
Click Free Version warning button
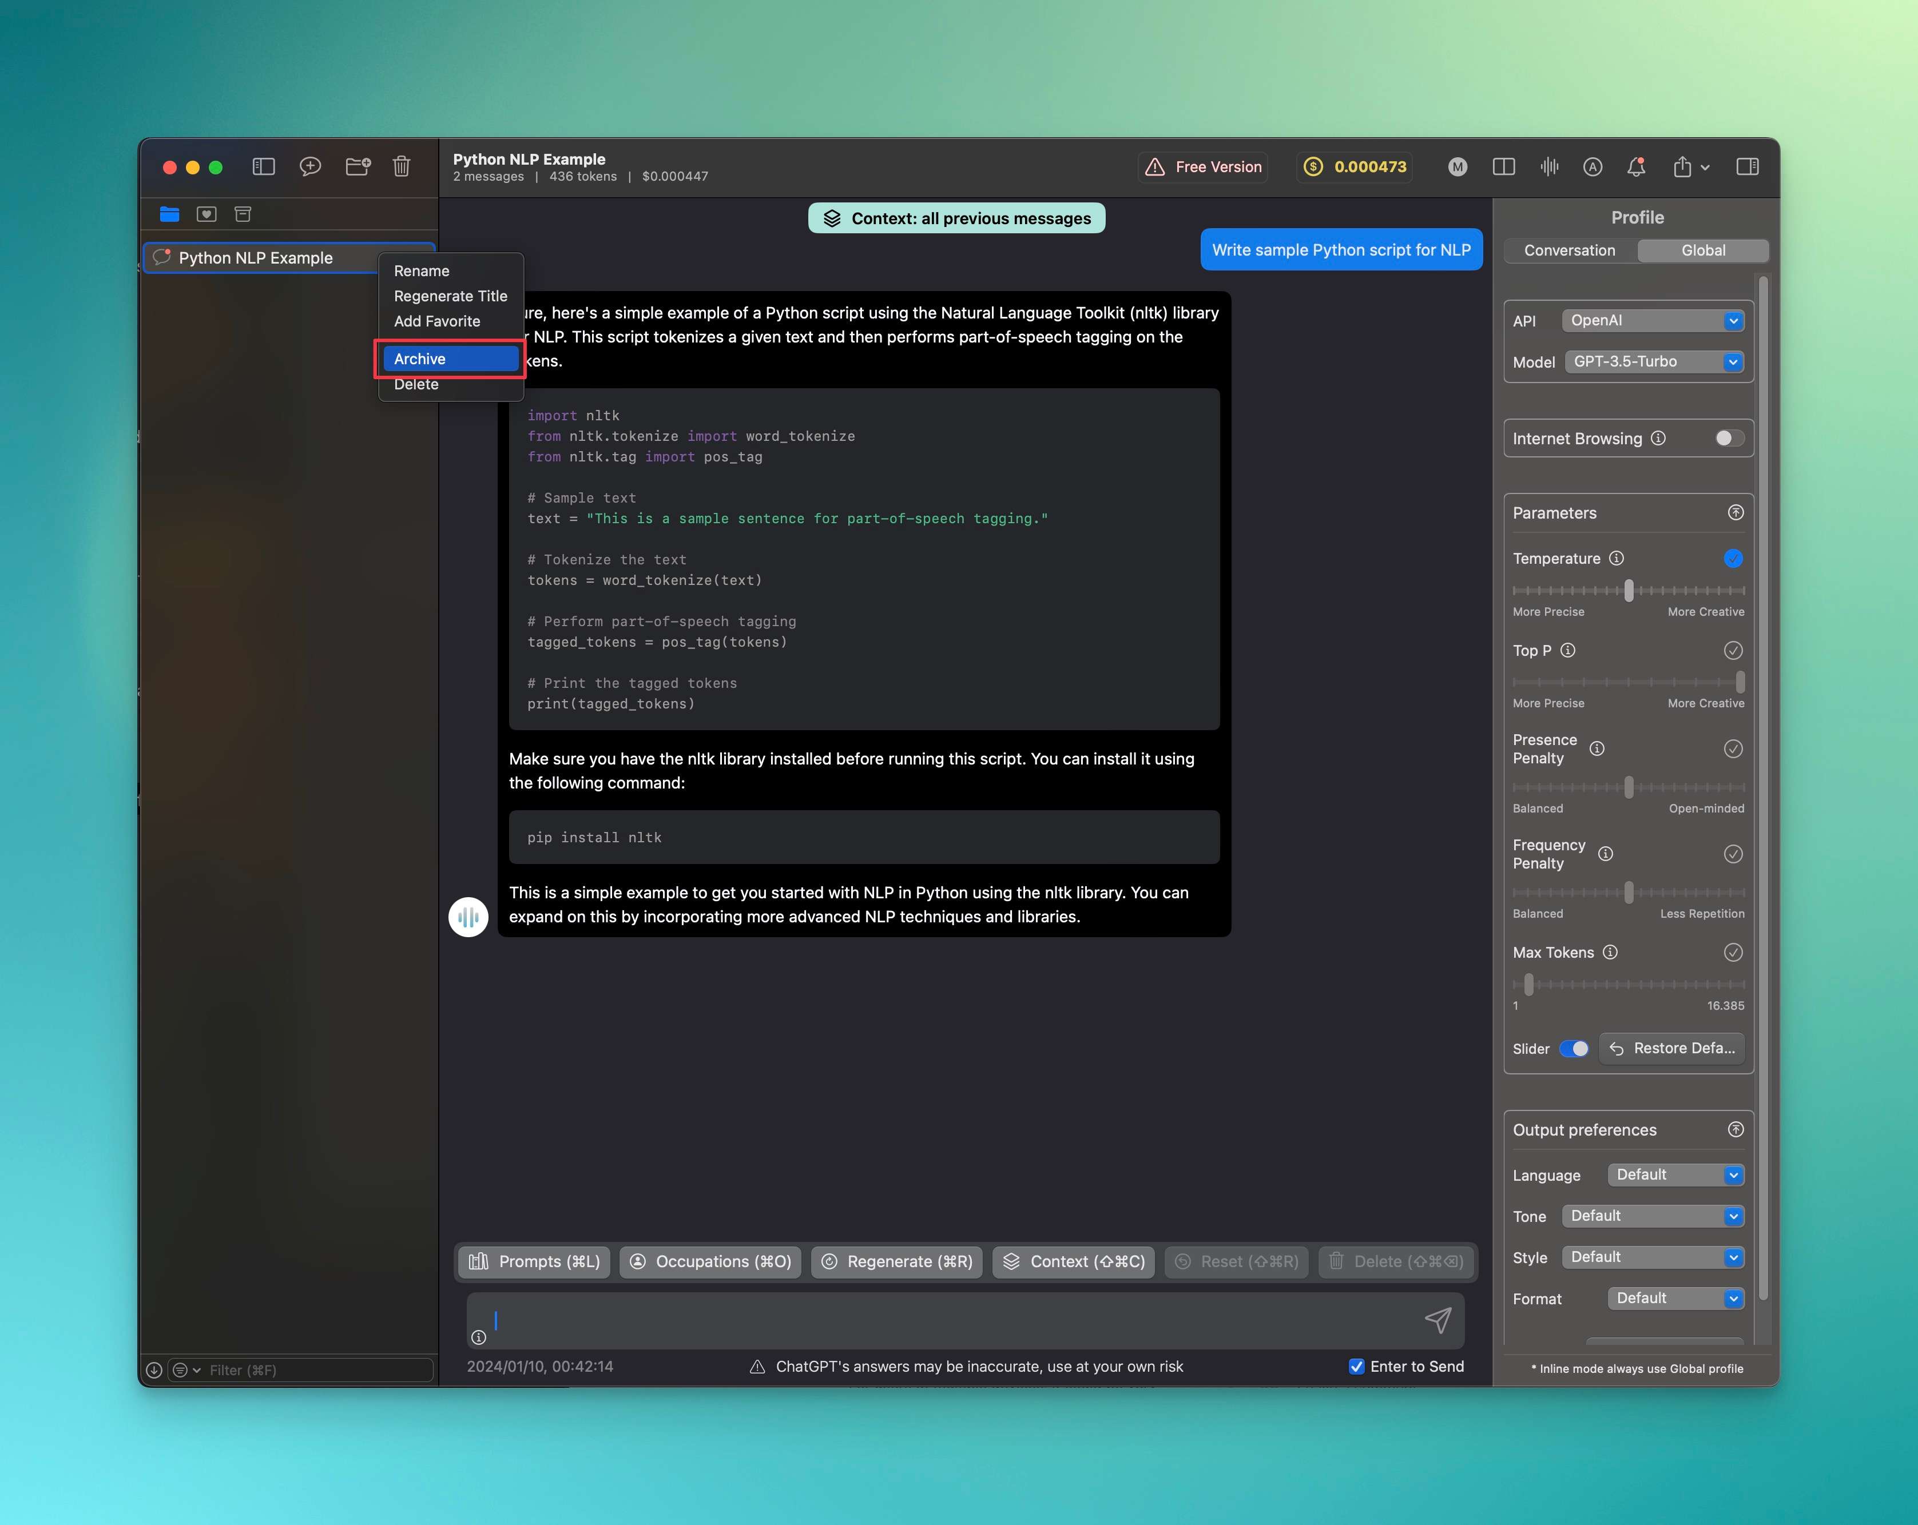1204,166
